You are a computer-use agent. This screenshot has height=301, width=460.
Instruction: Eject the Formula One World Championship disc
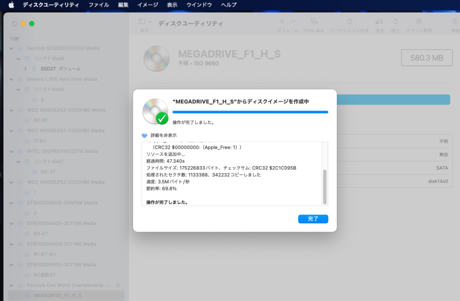(x=118, y=285)
